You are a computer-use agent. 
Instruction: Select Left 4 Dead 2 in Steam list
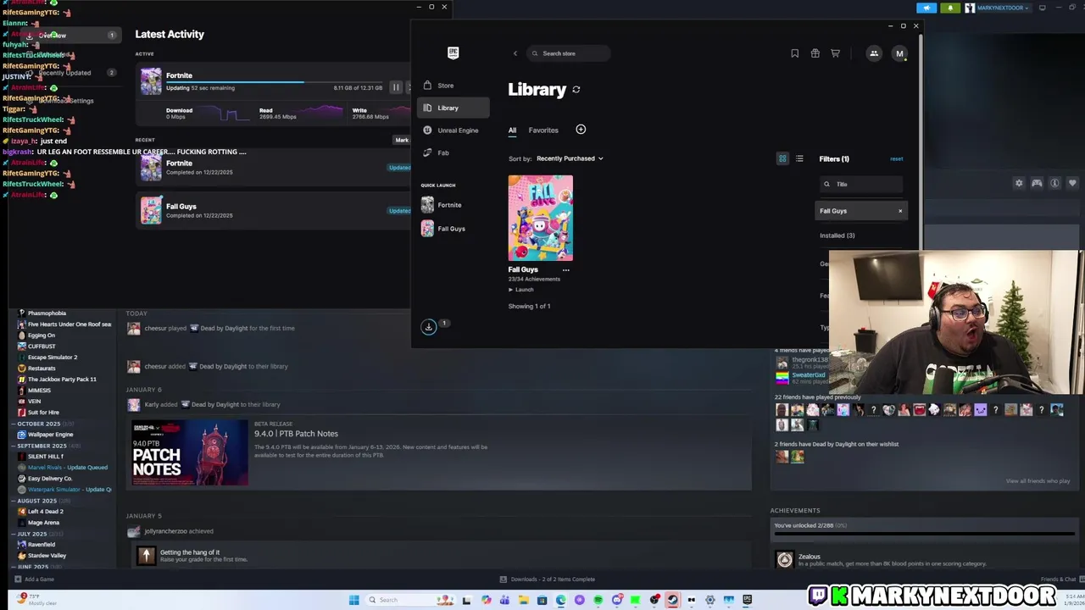point(45,512)
